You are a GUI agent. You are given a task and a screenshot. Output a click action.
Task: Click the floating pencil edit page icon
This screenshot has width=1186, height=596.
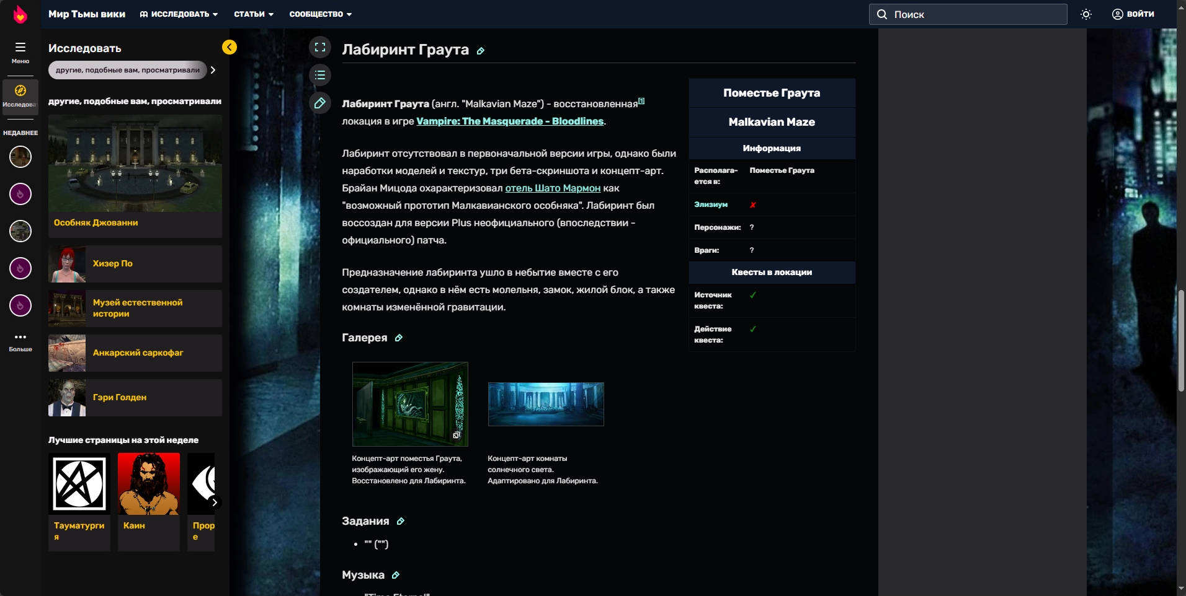[320, 103]
